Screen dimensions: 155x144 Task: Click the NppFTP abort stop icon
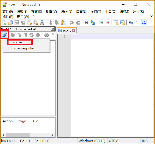(38, 35)
